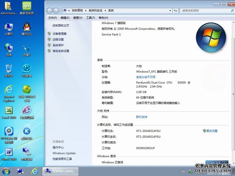235x176 pixels.
Task: Open the 查看(V) menu
Action: [x=78, y=18]
